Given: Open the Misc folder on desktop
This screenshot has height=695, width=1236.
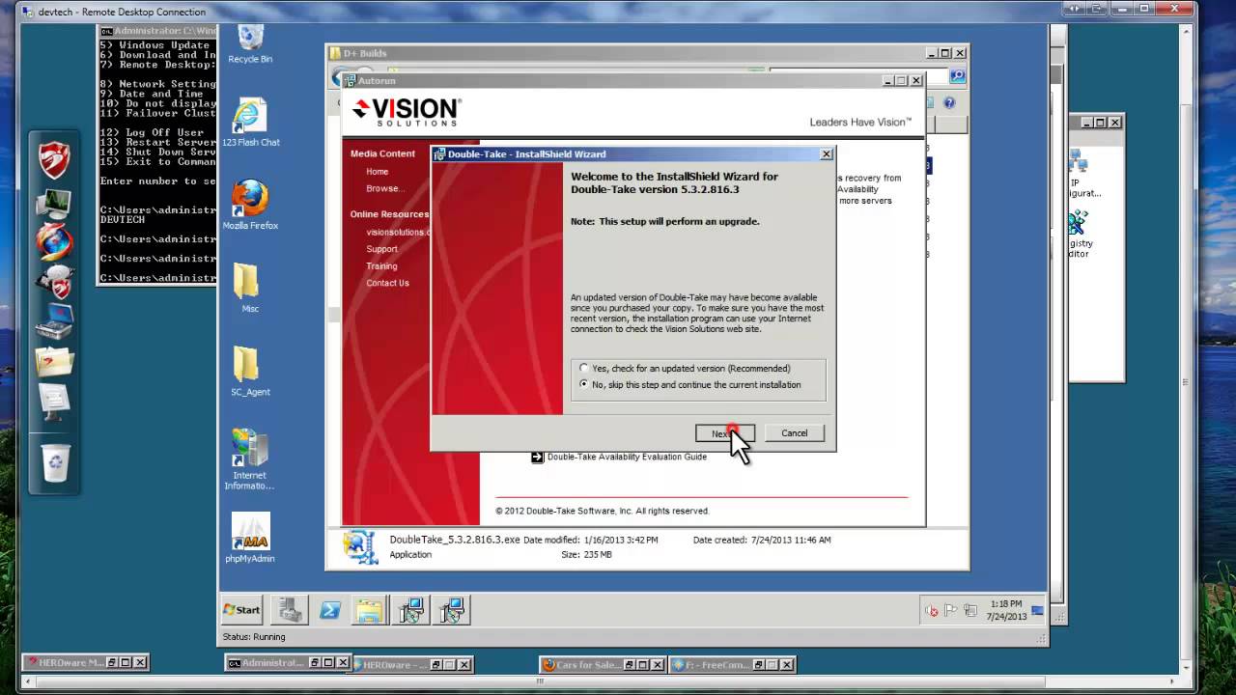Looking at the screenshot, I should (x=250, y=289).
